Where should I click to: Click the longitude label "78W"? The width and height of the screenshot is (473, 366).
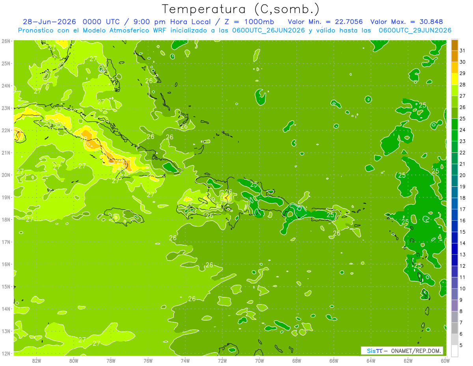pos(111,360)
